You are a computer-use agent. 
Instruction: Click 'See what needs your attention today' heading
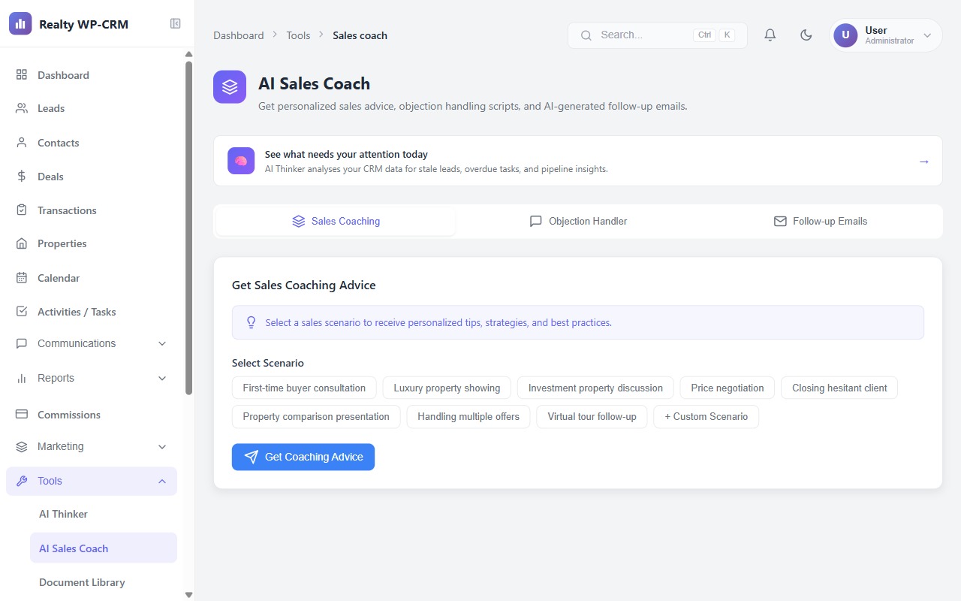(346, 154)
